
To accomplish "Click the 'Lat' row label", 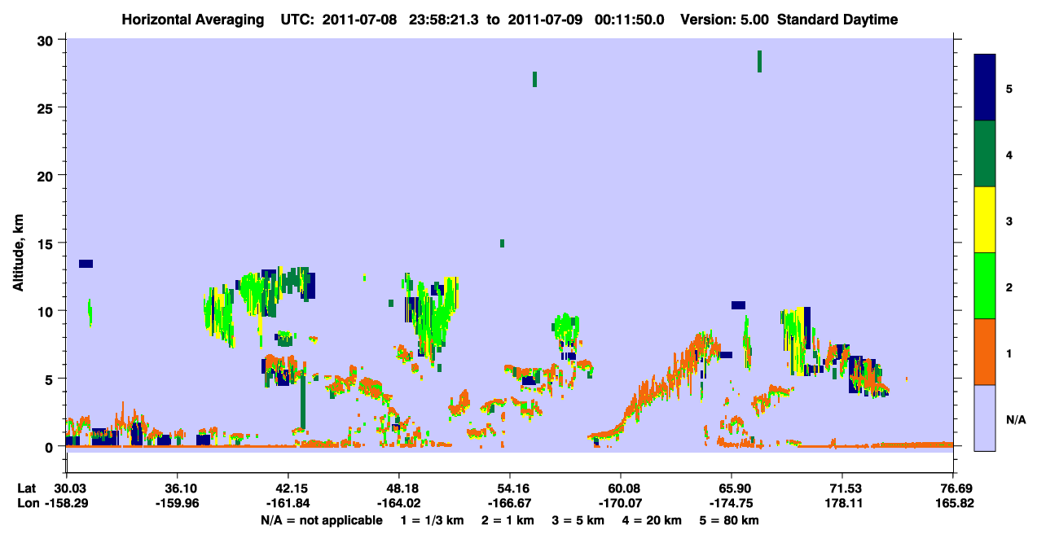I will 26,488.
